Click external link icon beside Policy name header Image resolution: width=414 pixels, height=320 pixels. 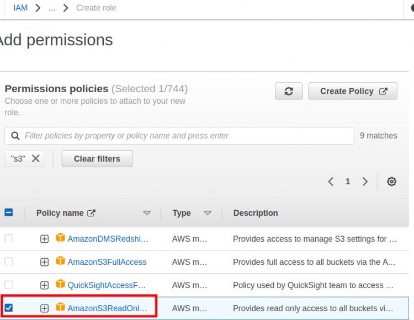coord(92,213)
